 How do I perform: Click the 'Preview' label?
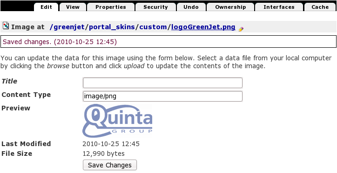click(16, 108)
